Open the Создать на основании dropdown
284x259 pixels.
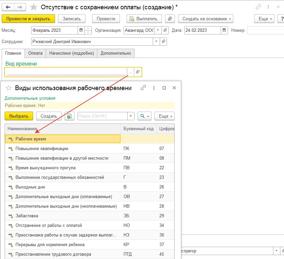tap(205, 19)
